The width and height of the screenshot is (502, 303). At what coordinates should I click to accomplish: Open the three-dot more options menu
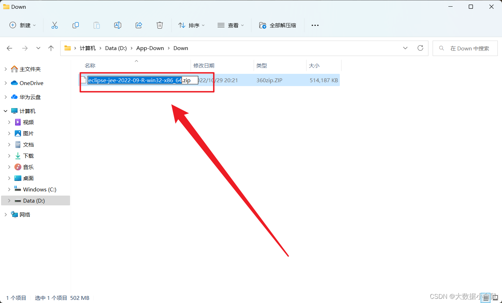pyautogui.click(x=315, y=25)
